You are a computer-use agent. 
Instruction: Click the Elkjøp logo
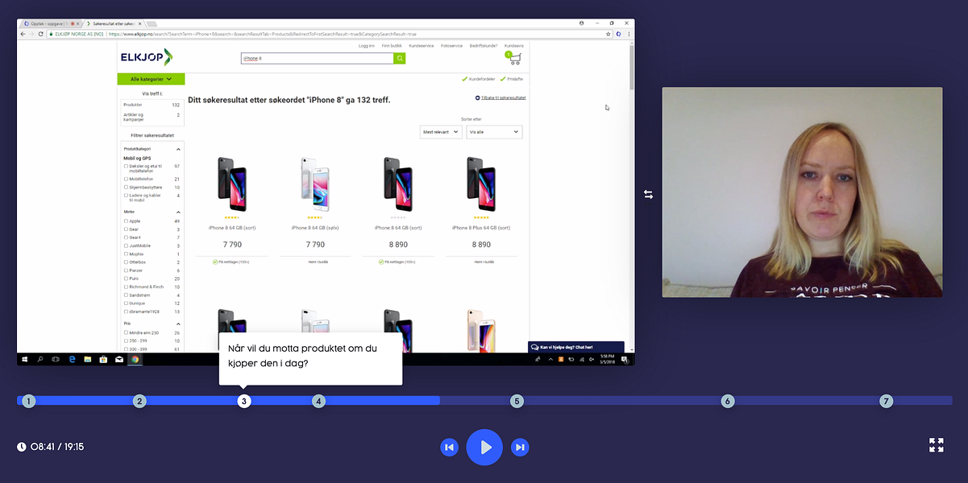[x=146, y=57]
